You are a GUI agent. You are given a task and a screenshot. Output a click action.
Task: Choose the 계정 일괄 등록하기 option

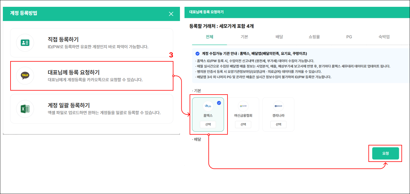[x=91, y=109]
